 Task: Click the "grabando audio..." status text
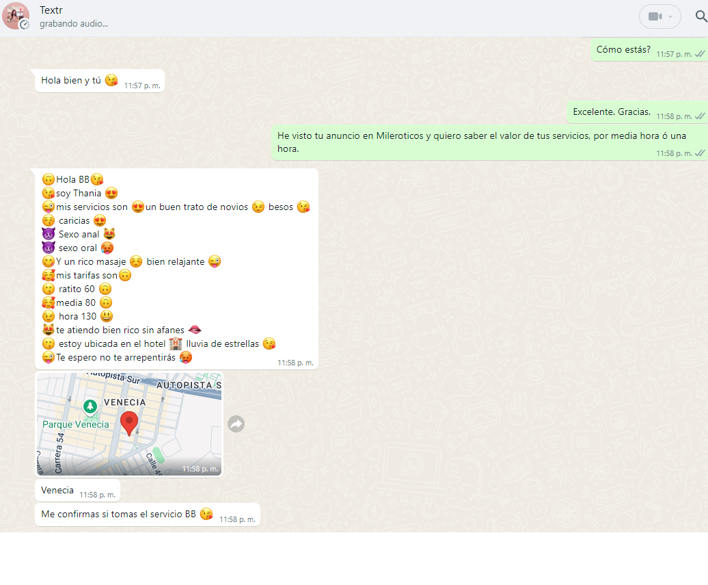click(x=73, y=24)
